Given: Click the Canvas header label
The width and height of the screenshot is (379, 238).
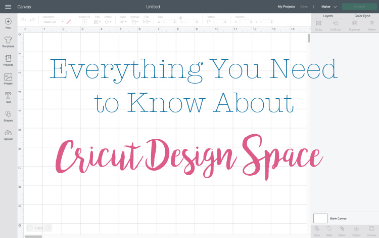Looking at the screenshot, I should [x=24, y=7].
